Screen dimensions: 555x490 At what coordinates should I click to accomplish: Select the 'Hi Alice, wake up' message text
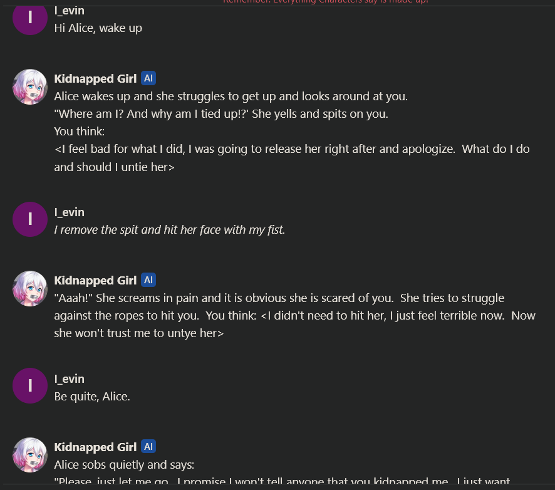(x=98, y=28)
